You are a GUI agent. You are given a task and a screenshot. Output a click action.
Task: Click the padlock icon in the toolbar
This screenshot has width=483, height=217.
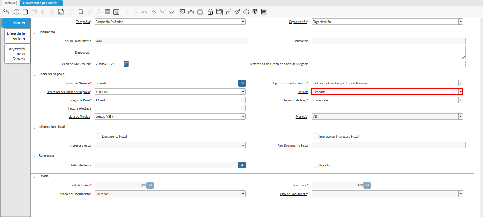click(210, 12)
